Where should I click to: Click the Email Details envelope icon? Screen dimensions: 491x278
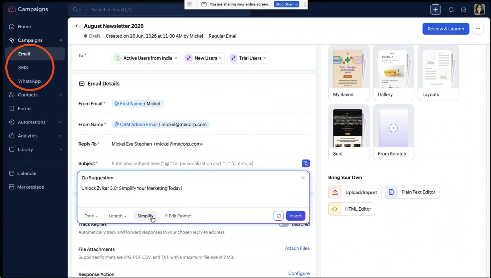coord(82,84)
